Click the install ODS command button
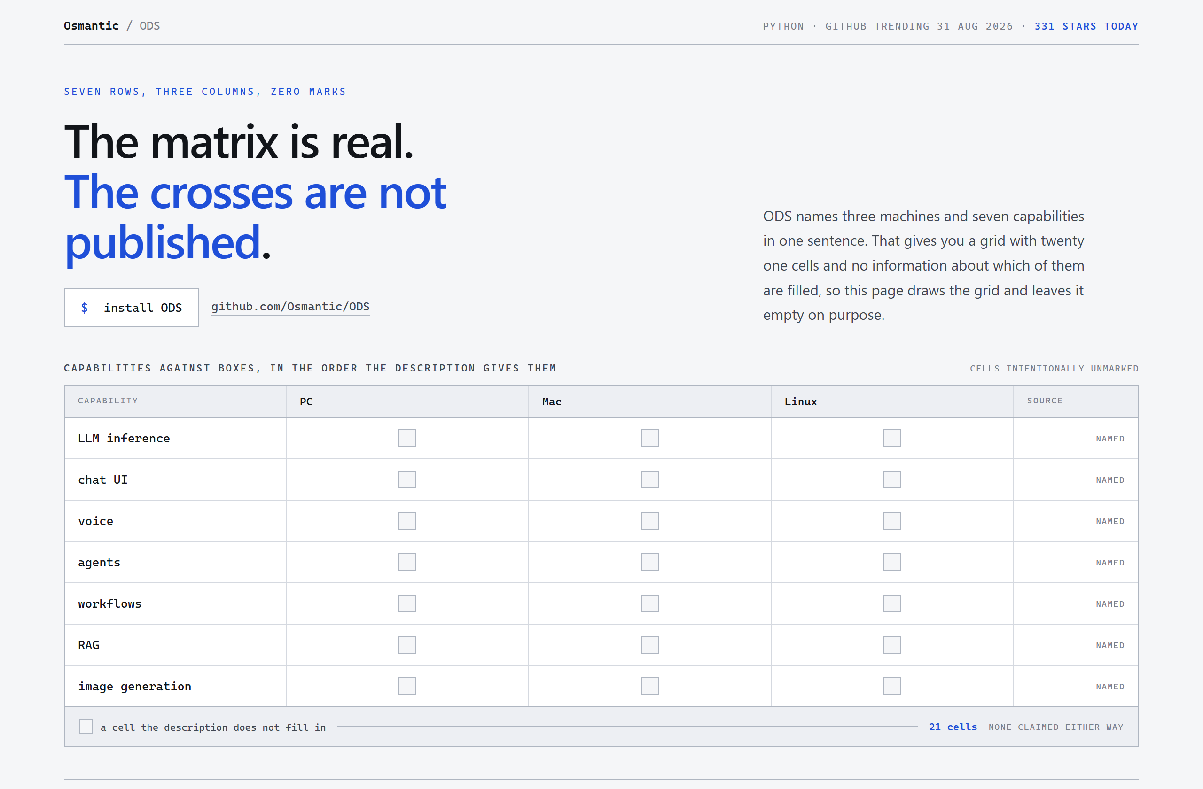 coord(132,308)
